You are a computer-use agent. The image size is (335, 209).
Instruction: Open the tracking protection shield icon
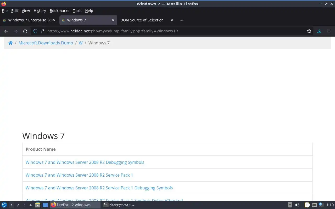[x=35, y=31]
